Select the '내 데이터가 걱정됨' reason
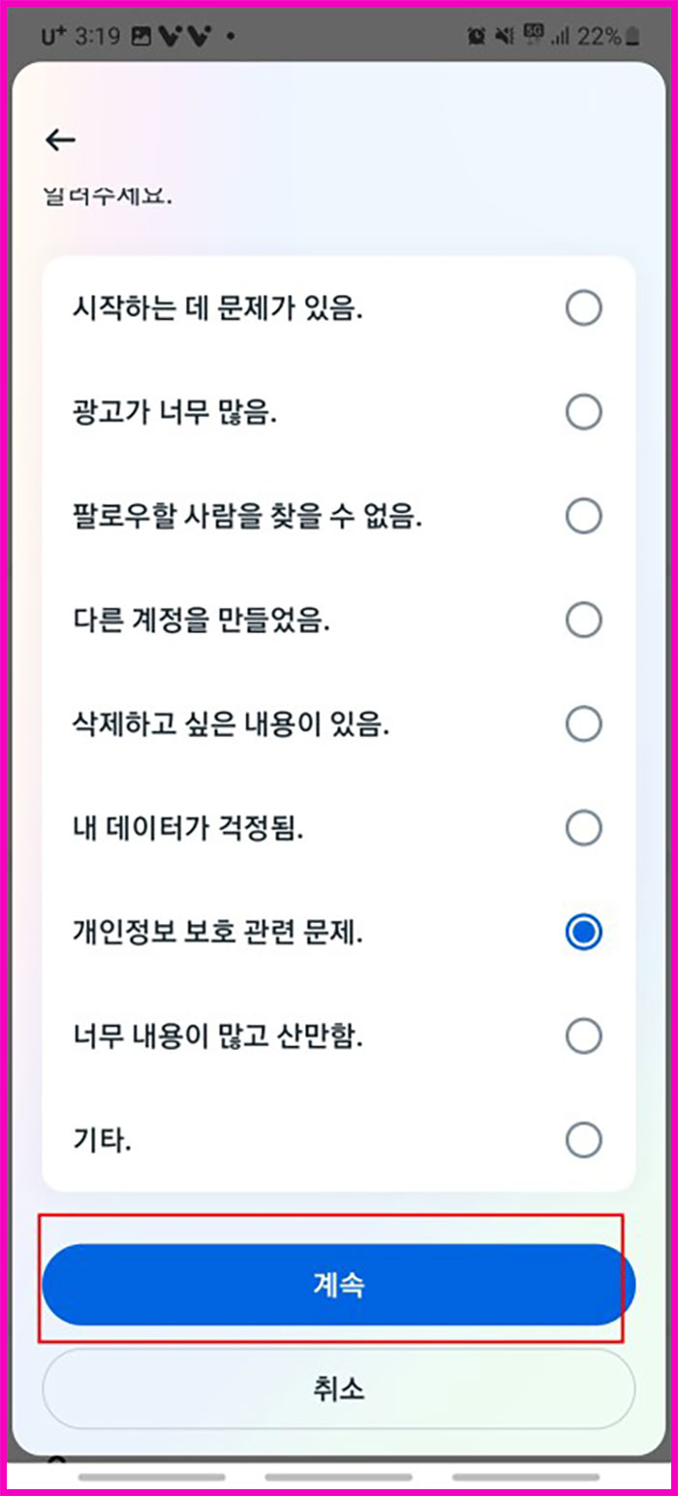Viewport: 678px width, 1496px height. pos(584,828)
